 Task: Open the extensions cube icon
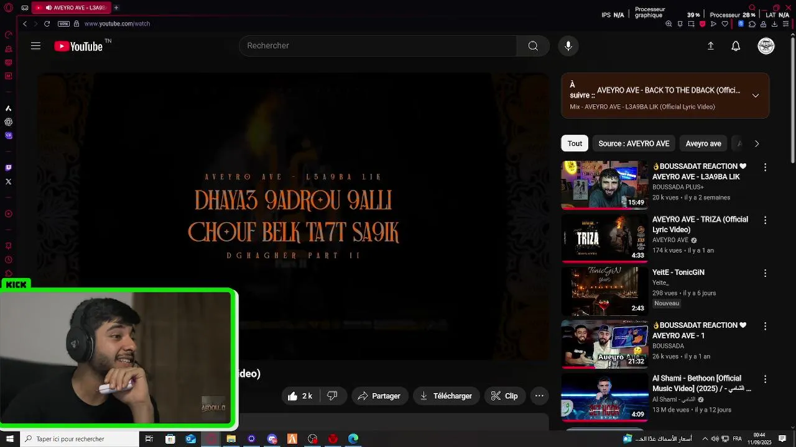click(x=752, y=24)
